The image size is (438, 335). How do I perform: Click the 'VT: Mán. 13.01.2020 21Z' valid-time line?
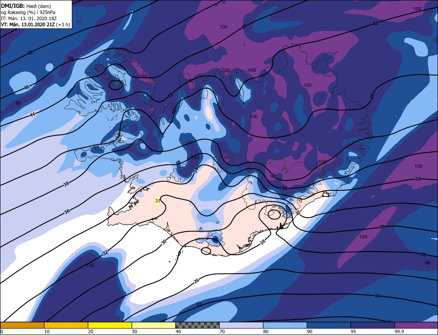(28, 25)
